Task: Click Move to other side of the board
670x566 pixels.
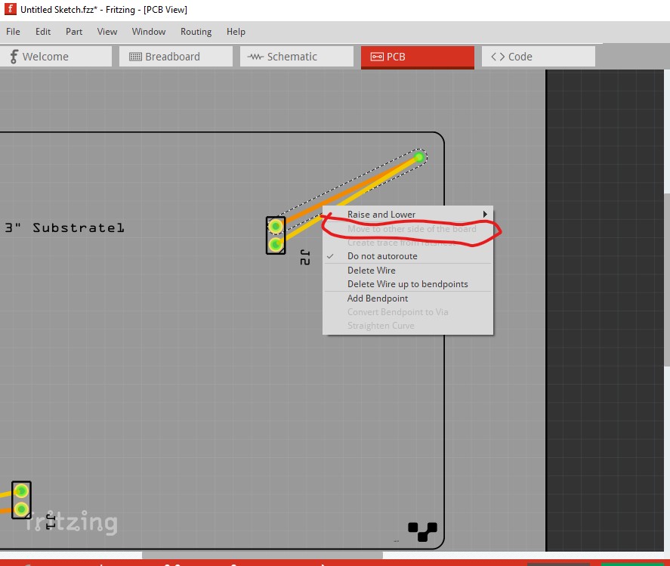Action: point(408,229)
